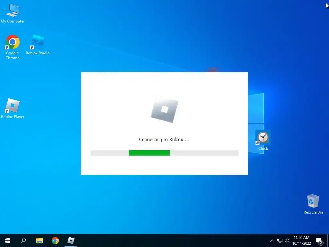The height and width of the screenshot is (247, 329).
Task: Select the Clock desktop shortcut
Action: click(263, 141)
